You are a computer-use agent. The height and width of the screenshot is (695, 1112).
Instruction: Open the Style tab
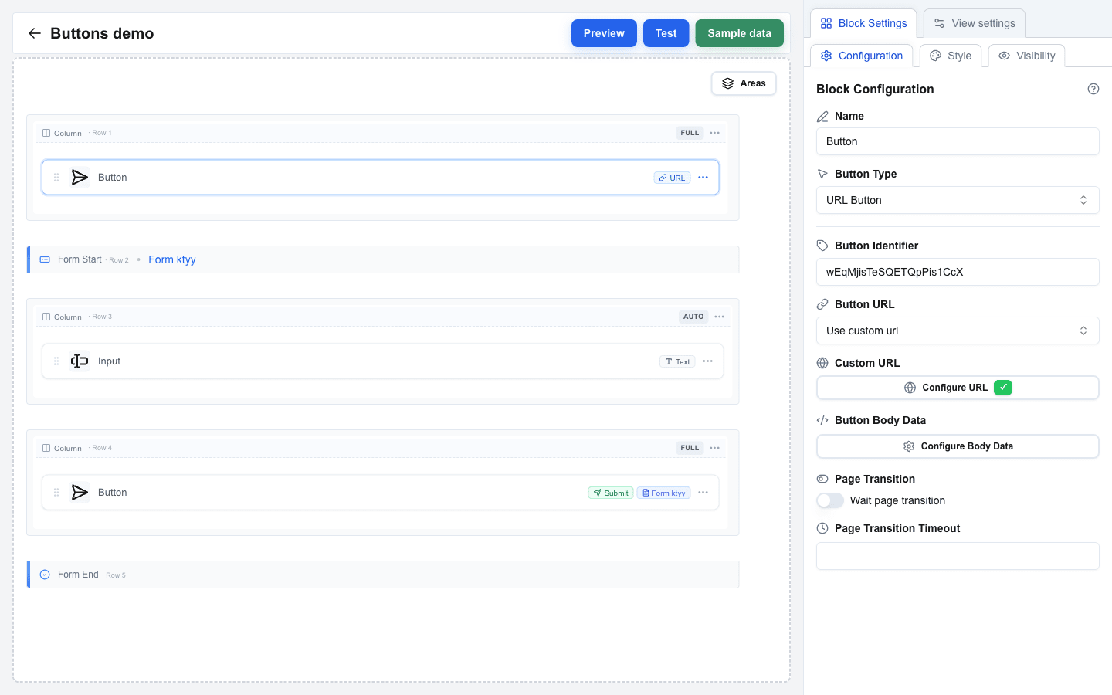point(951,56)
